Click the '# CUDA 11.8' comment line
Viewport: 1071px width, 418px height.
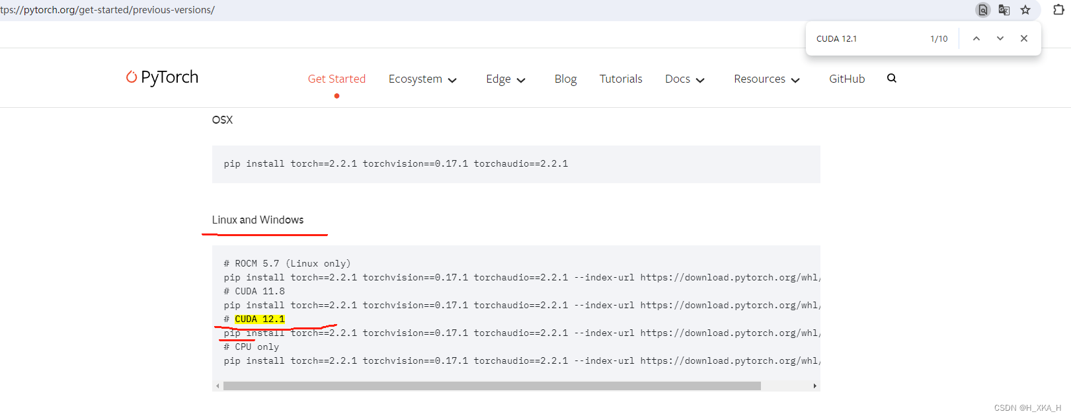254,291
